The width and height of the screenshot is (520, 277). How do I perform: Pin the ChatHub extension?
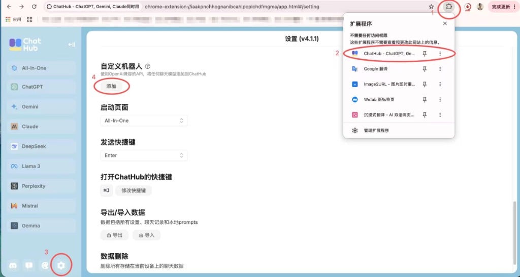(425, 54)
